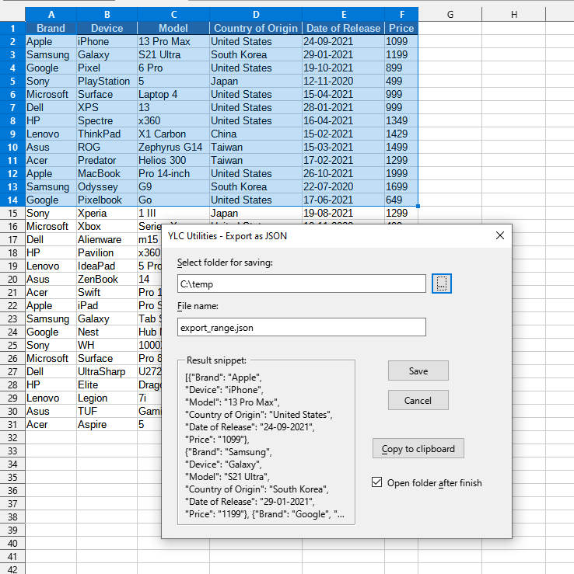Toggle Open folder after finish checkbox
Viewport: 574px width, 574px height.
(376, 482)
